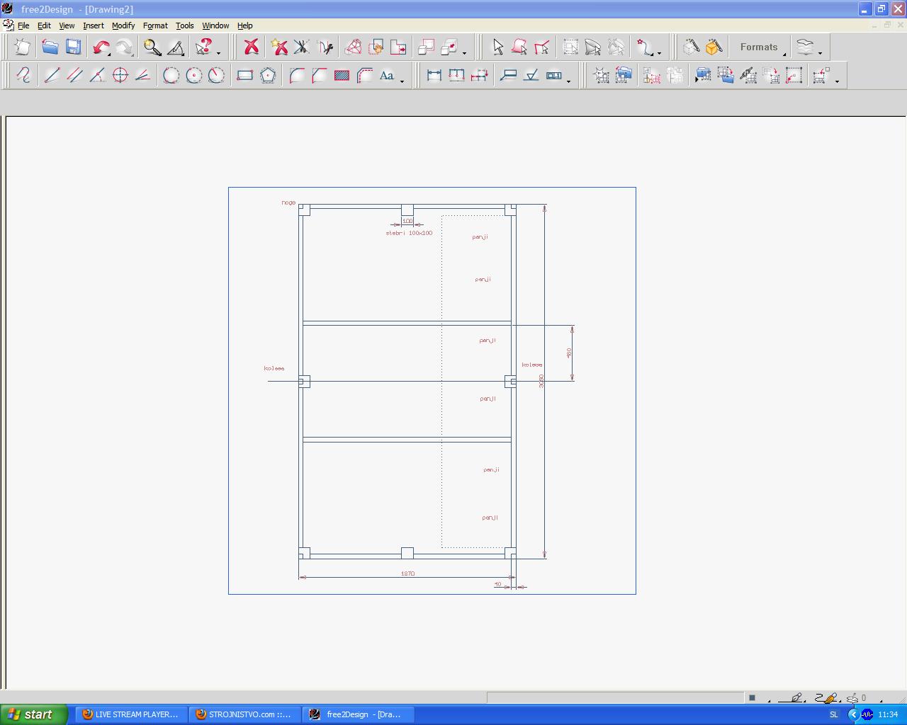Screen dimensions: 907x725
Task: Click the 'noge' label in drawing
Action: (x=288, y=202)
